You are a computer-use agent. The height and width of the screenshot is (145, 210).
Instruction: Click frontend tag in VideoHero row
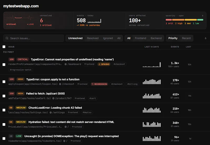(76, 141)
